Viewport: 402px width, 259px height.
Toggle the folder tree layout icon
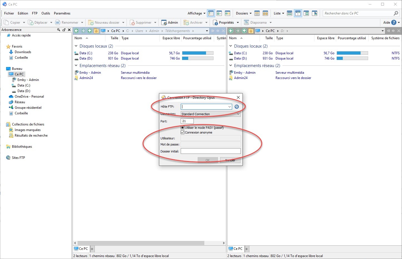click(306, 13)
